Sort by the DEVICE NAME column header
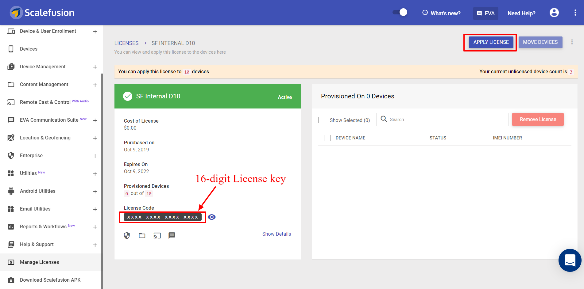 (350, 138)
